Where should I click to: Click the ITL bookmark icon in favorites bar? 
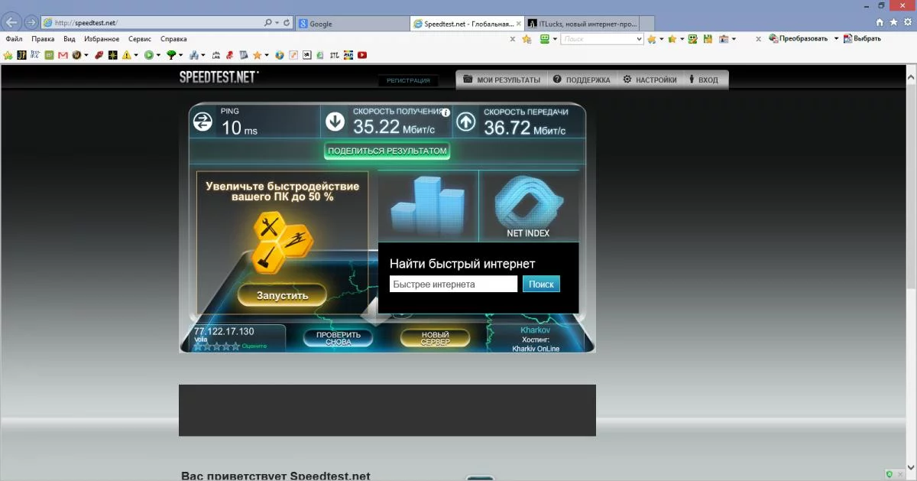(334, 55)
